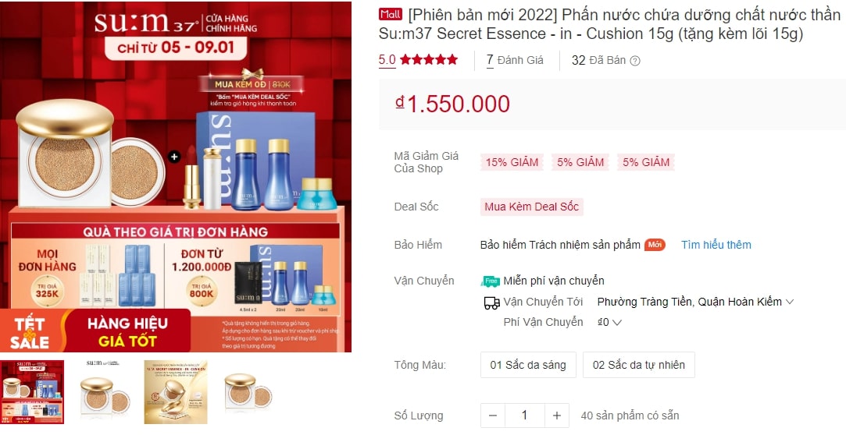Open the Tìm hiểu thêm link
846x435 pixels.
coord(716,245)
